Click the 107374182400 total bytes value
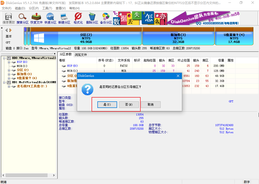 pyautogui.click(x=224, y=125)
